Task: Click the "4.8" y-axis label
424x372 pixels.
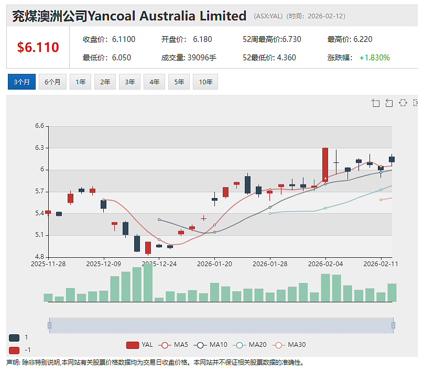Action: [39, 257]
